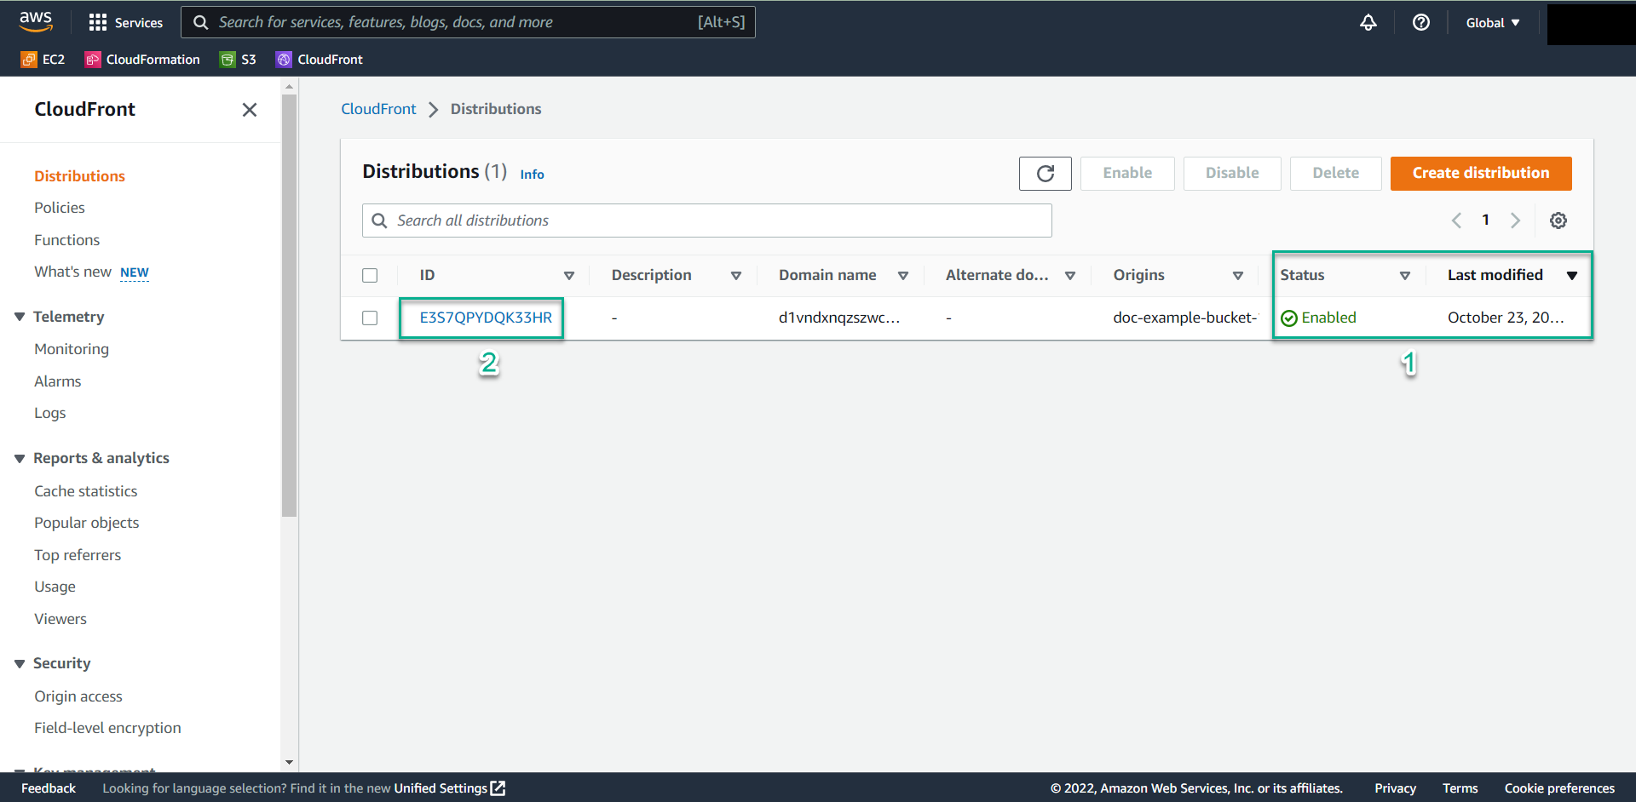Click the AWS logo home icon

(x=36, y=21)
